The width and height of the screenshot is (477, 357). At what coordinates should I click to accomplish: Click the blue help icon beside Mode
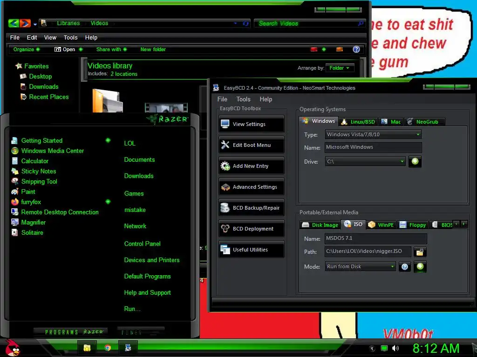point(405,266)
